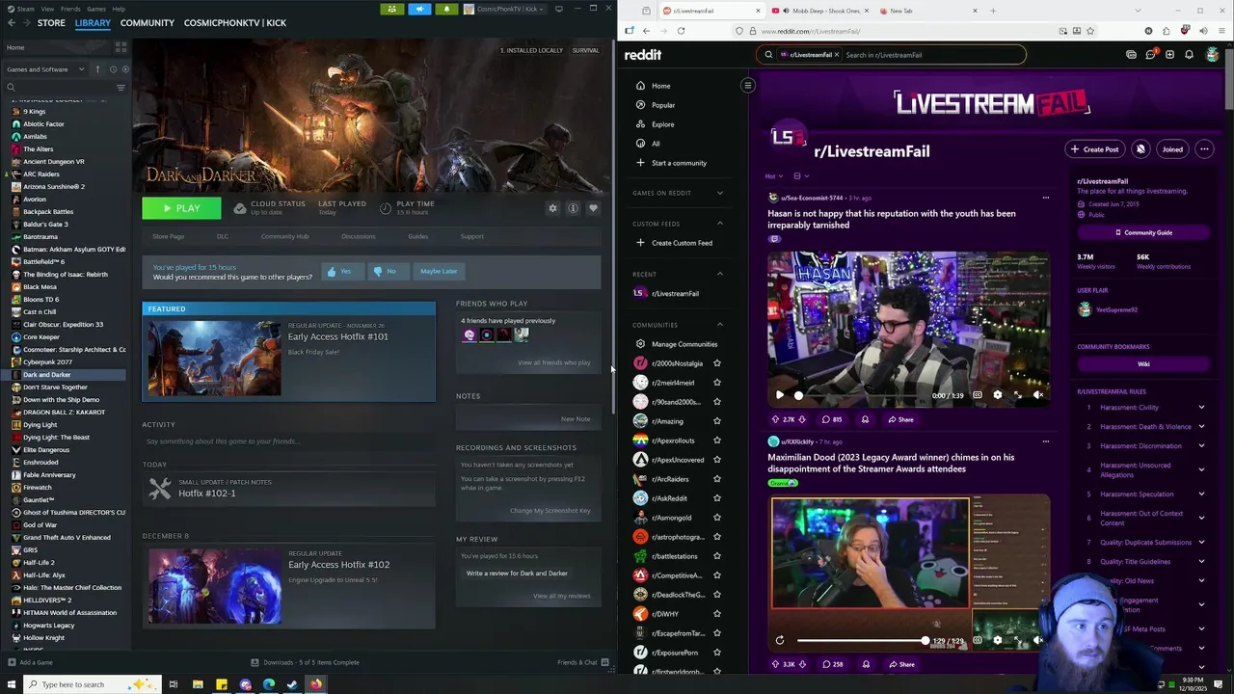Seek Maximilian Dood video progress bar

[861, 640]
